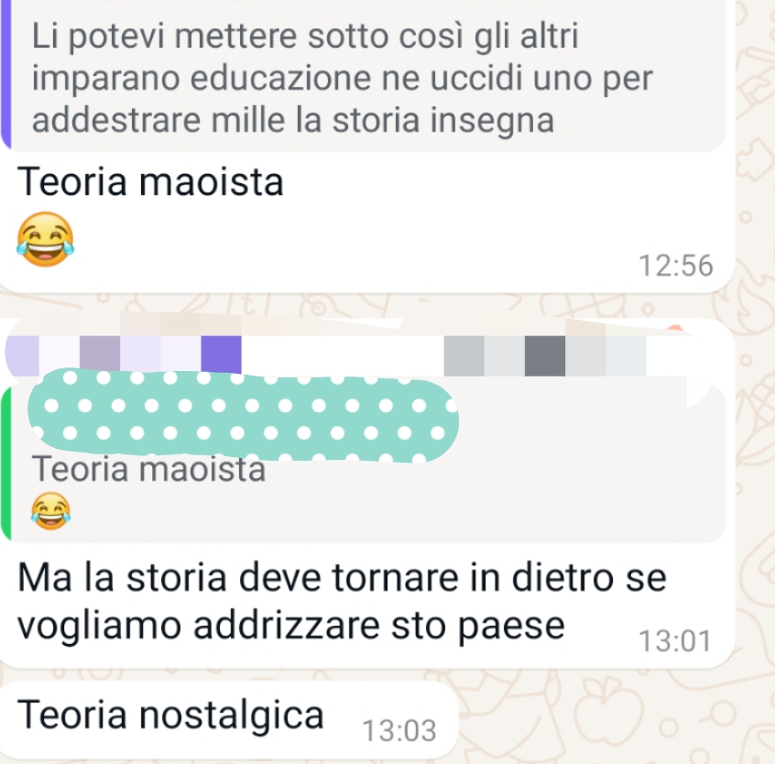775x764 pixels.
Task: Tap the pixelated gray sender info
Action: pos(545,355)
